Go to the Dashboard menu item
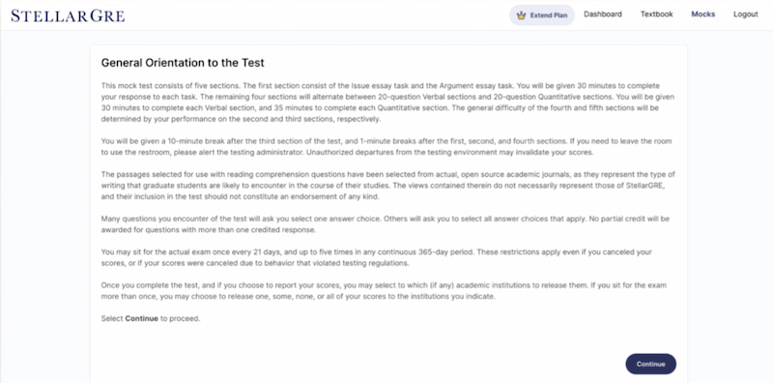This screenshot has width=773, height=383. [602, 15]
